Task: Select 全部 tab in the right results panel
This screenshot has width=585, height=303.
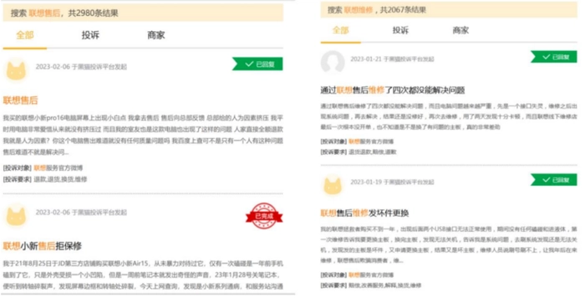Action: tap(341, 30)
